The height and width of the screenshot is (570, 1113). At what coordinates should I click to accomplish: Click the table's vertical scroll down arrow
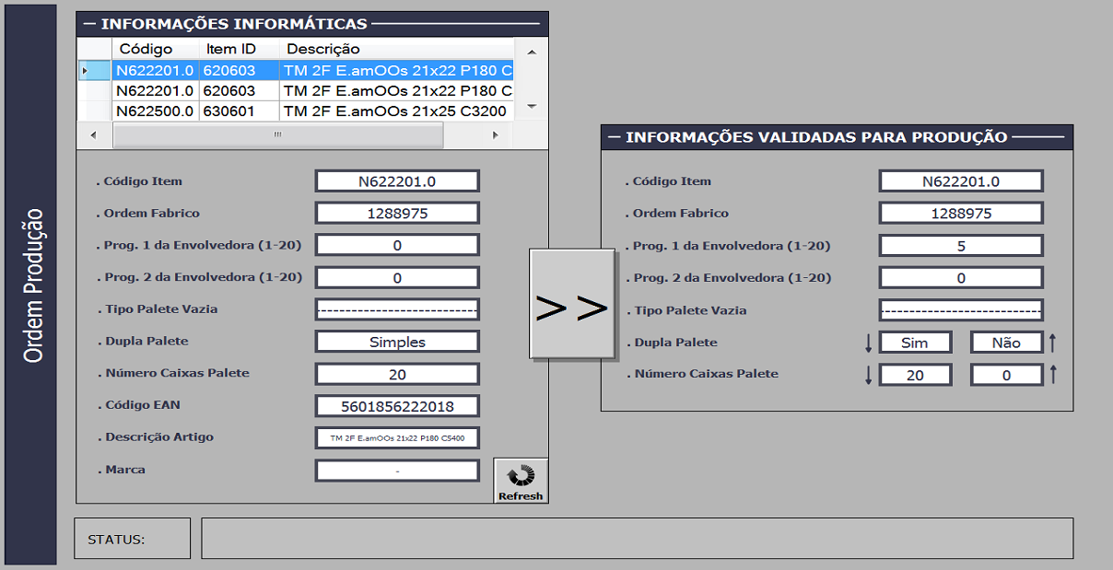531,107
